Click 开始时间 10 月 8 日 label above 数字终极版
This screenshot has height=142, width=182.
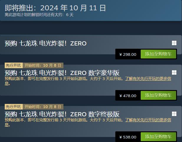(x=43, y=107)
